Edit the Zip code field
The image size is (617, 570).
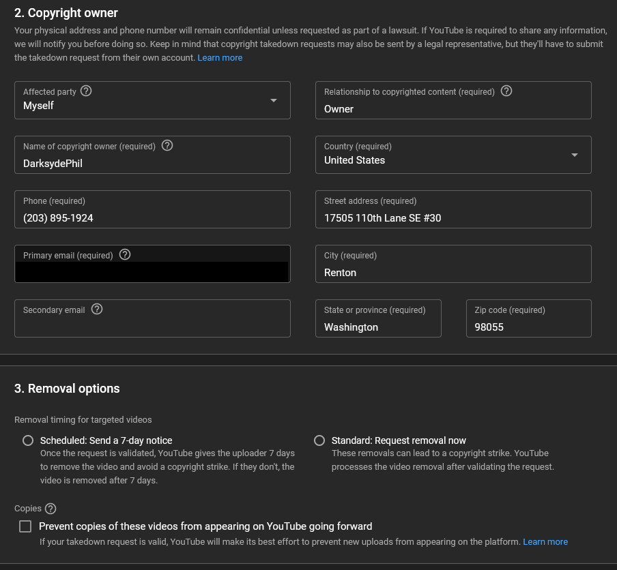(x=528, y=319)
